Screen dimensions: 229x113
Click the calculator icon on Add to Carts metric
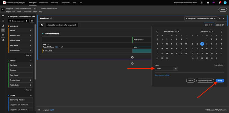(x=30, y=85)
